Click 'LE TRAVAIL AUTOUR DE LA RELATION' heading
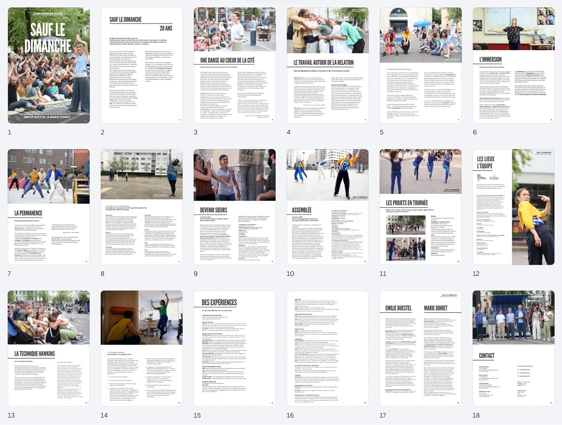The height and width of the screenshot is (425, 562). click(x=324, y=62)
